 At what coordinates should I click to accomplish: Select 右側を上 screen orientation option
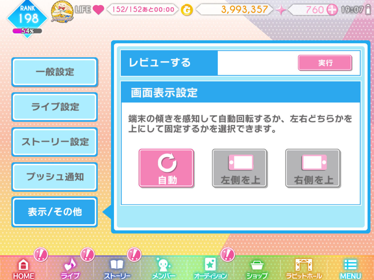click(x=313, y=168)
